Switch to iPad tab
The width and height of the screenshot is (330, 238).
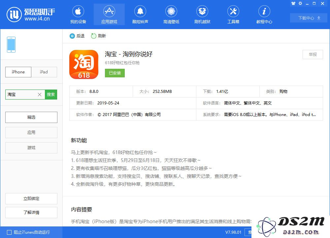44,72
